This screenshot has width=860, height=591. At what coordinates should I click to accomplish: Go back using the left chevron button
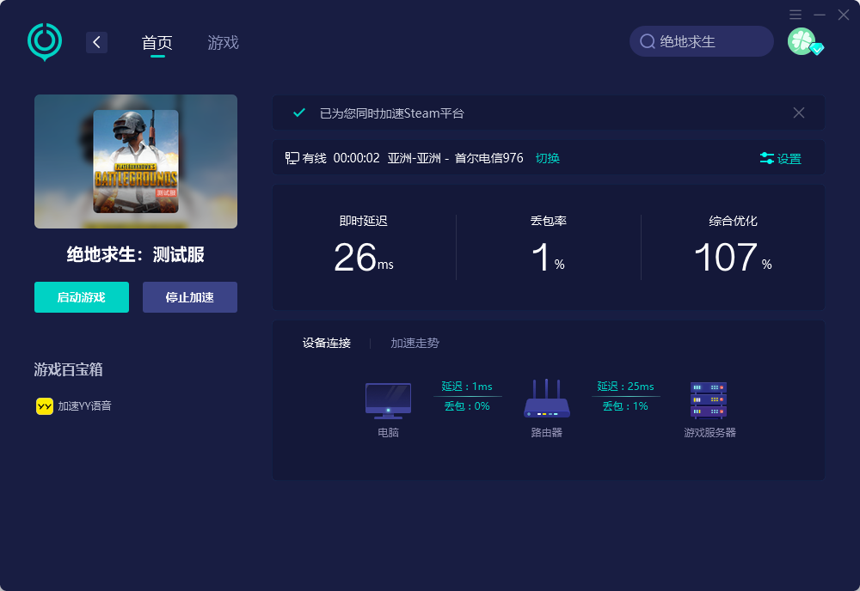[96, 42]
